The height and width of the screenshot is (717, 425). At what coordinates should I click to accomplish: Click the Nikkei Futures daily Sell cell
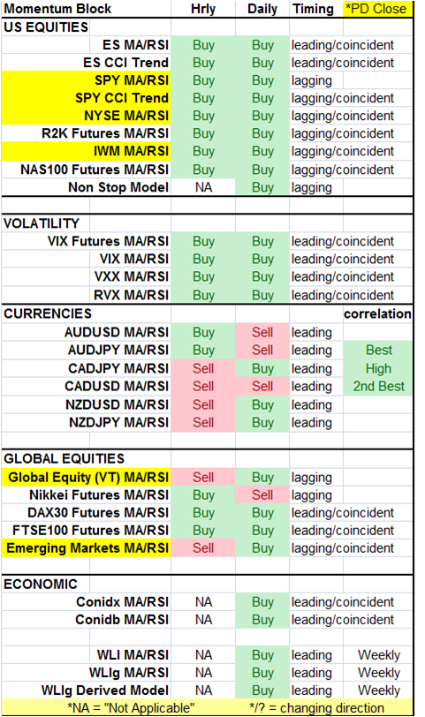pyautogui.click(x=262, y=495)
